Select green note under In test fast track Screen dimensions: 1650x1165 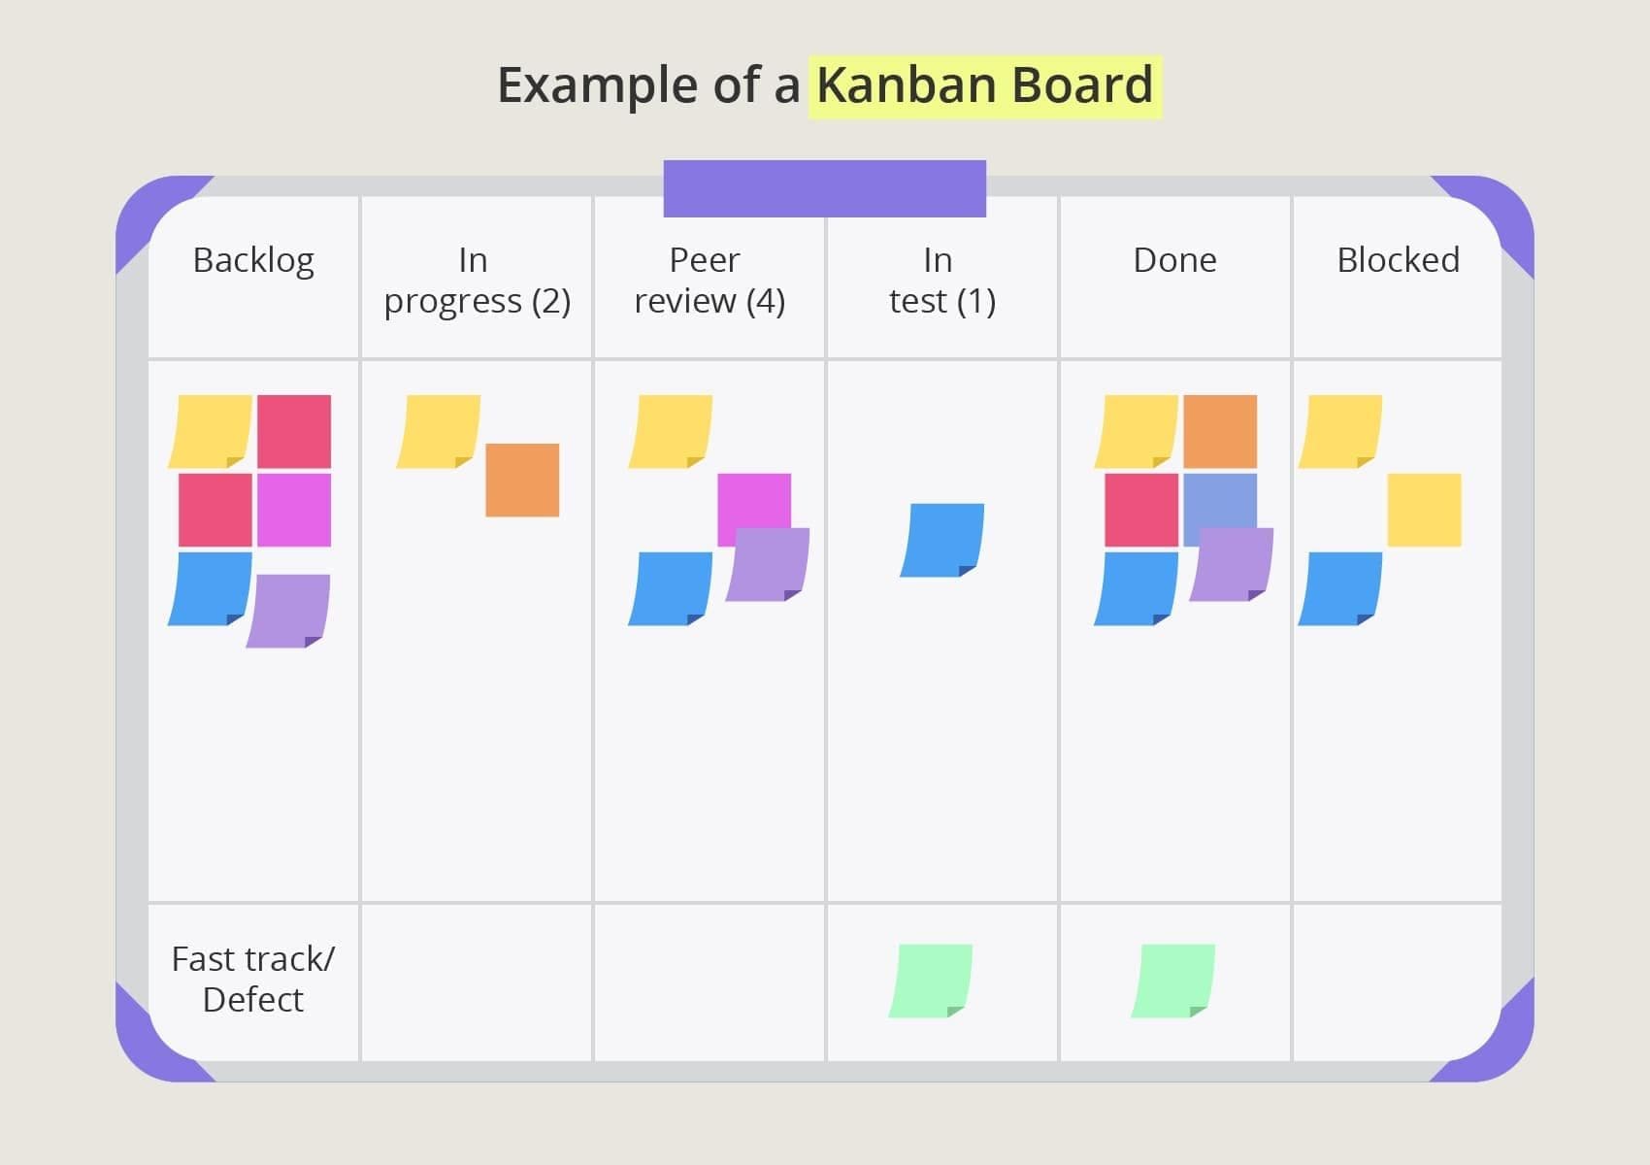tap(931, 981)
